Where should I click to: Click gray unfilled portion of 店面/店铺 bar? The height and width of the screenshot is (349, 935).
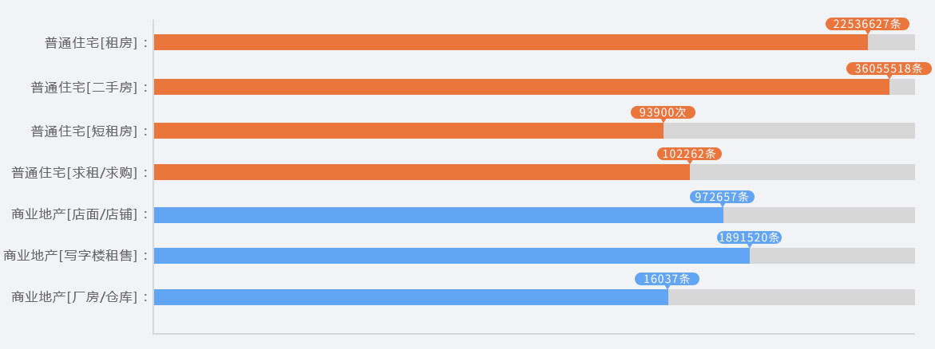818,215
